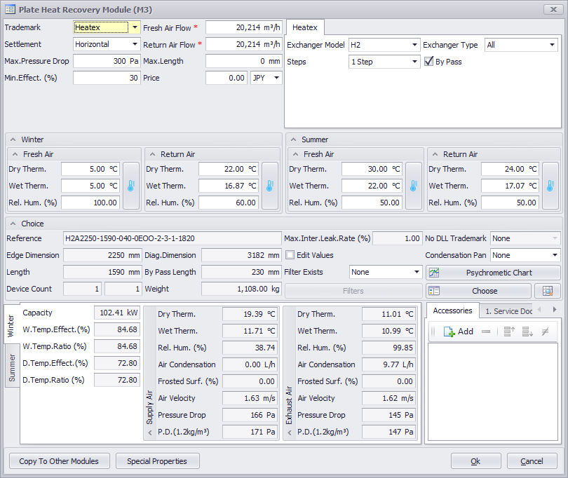The image size is (568, 478).
Task: Click the Fresh Air Flow field
Action: coord(244,27)
